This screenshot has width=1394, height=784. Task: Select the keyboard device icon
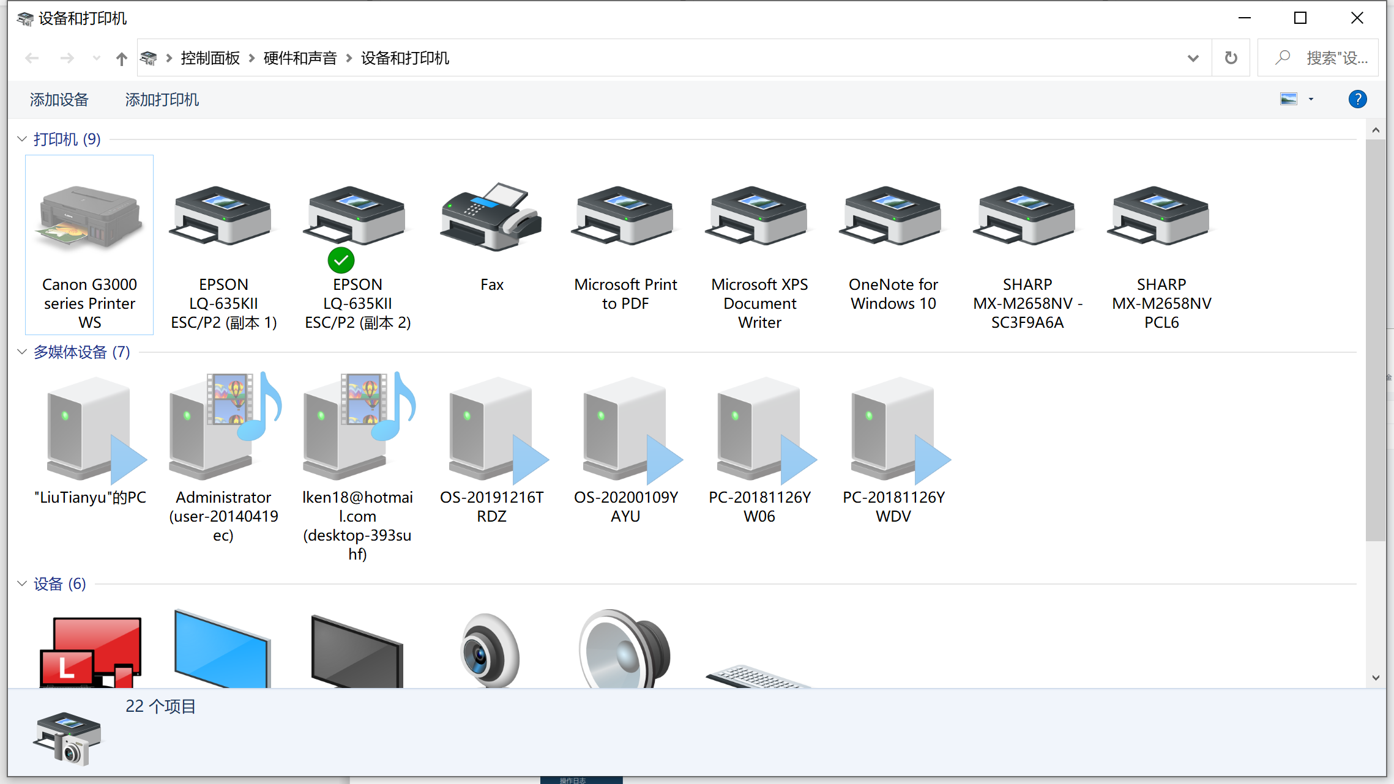click(759, 676)
